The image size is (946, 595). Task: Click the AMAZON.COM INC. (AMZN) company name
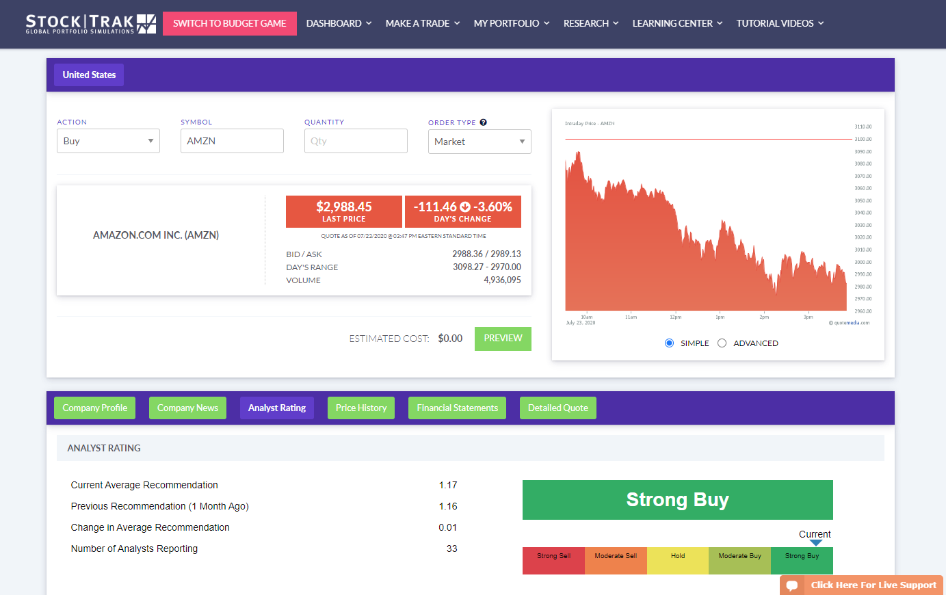coord(156,235)
